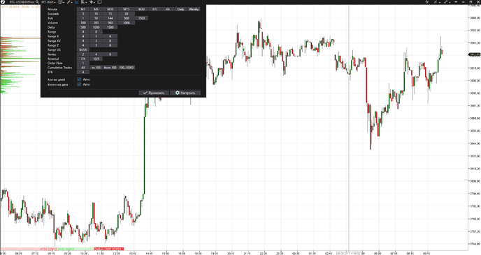The image size is (481, 255).
Task: Toggle the Кол-во дней Авто checkbox
Action: (x=79, y=79)
